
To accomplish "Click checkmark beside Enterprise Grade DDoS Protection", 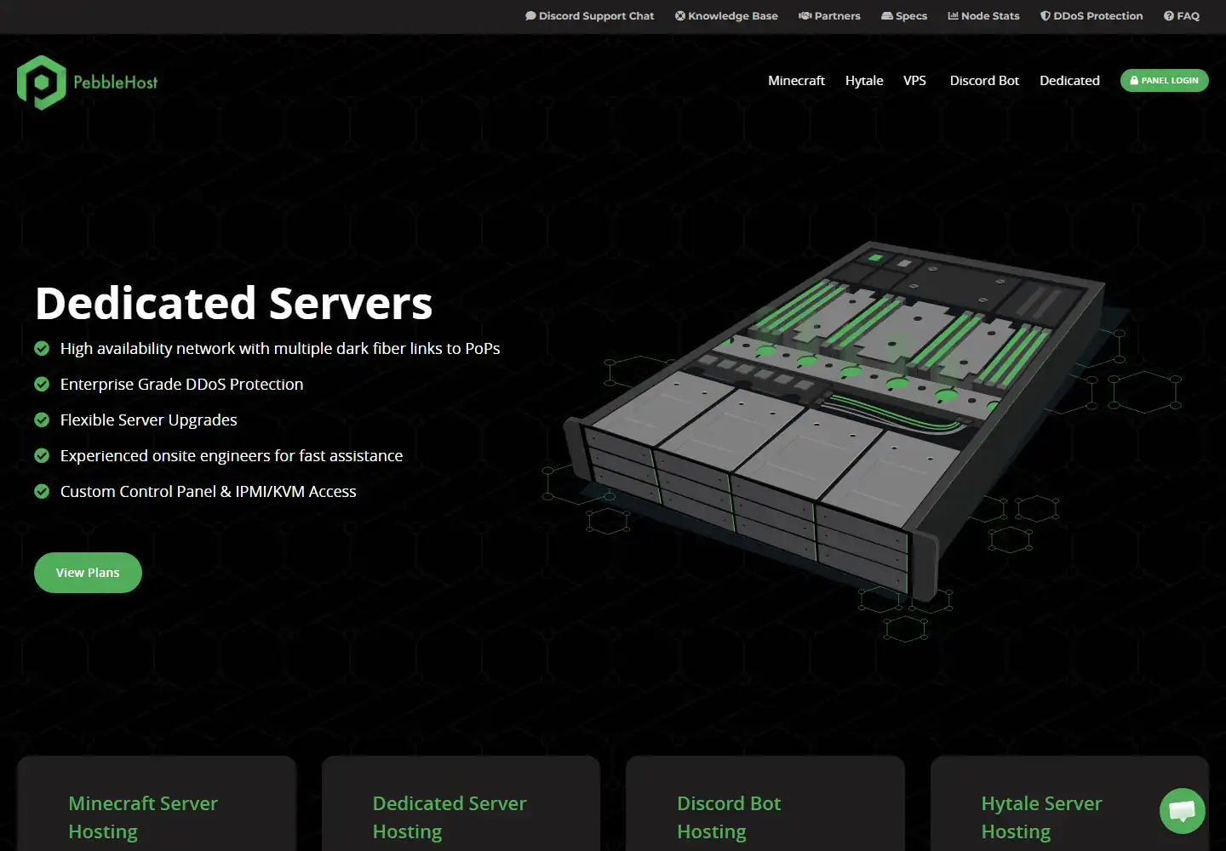I will pyautogui.click(x=42, y=384).
